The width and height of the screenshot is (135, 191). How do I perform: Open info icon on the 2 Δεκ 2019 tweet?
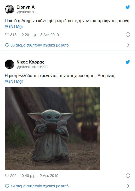[x=128, y=176]
